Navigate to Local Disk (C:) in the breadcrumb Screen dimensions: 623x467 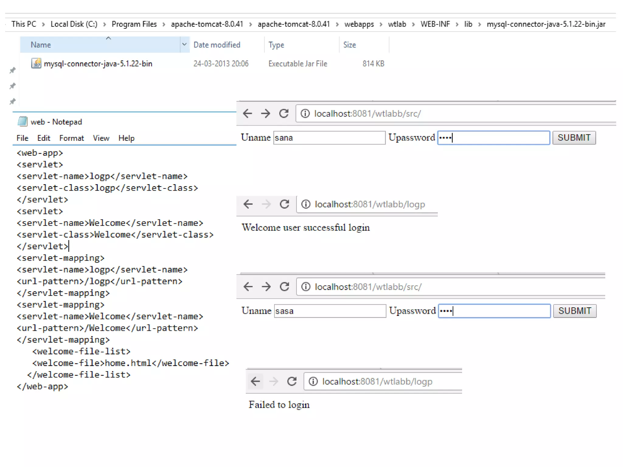74,24
